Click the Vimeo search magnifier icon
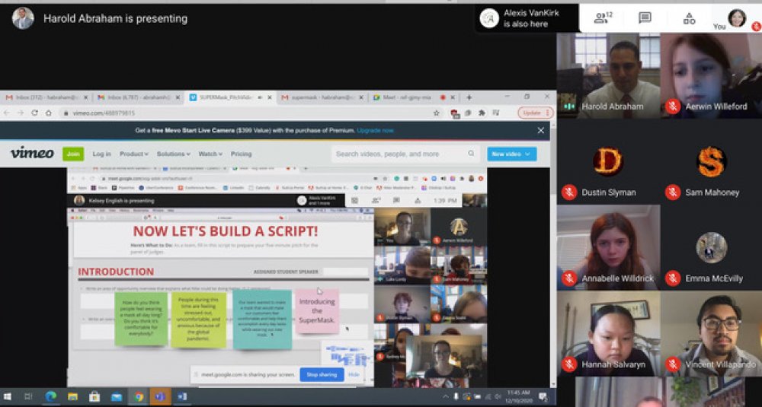The width and height of the screenshot is (762, 407). pos(471,154)
